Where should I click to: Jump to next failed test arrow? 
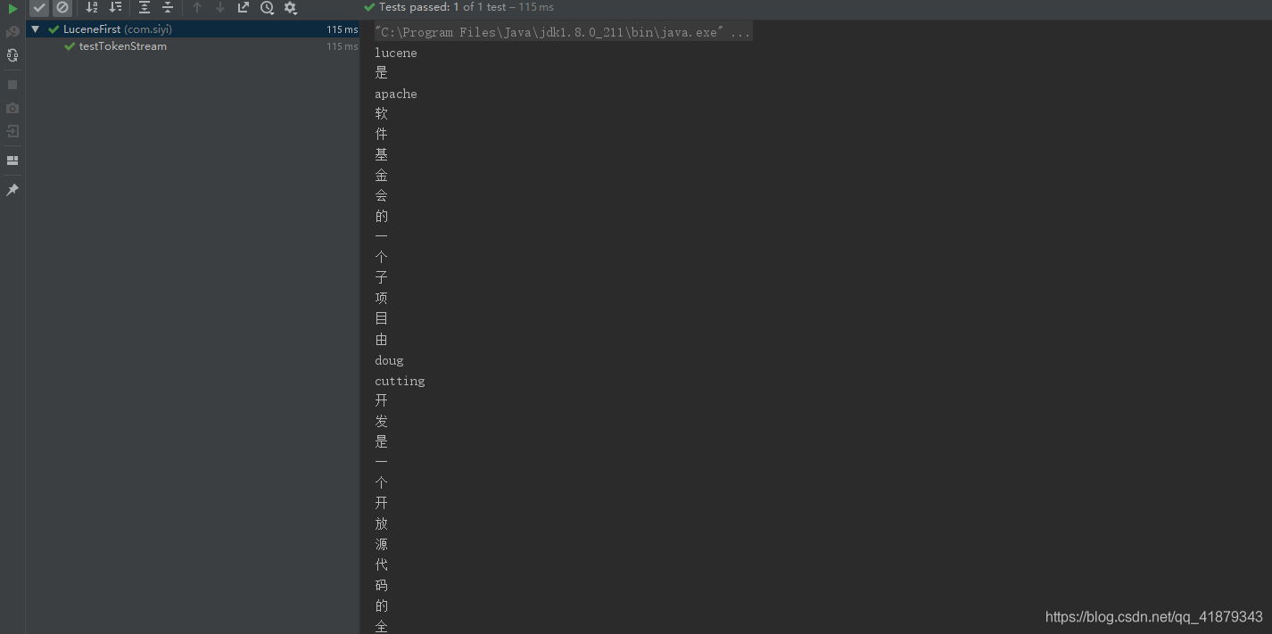coord(219,8)
